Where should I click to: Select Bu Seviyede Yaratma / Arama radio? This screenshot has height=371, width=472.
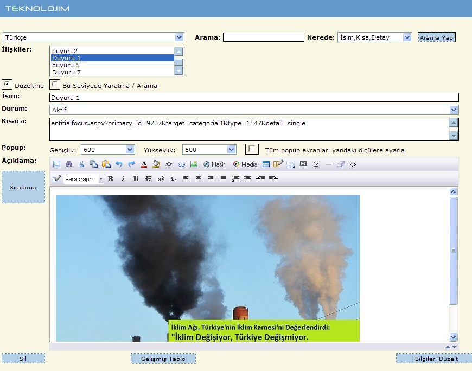(55, 85)
